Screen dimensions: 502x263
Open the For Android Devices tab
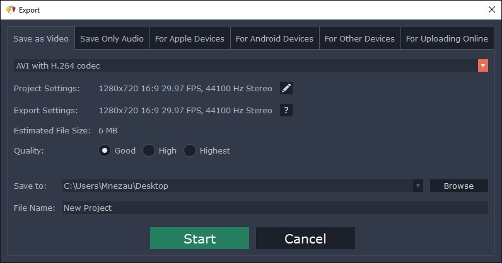coord(275,38)
